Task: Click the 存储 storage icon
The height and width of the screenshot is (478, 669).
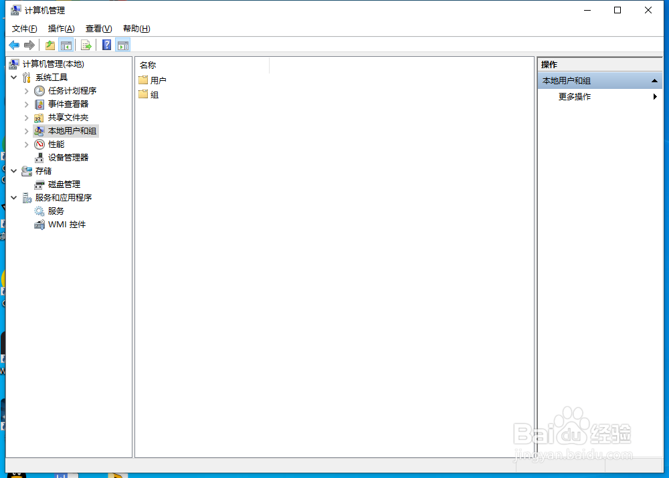Action: (27, 171)
